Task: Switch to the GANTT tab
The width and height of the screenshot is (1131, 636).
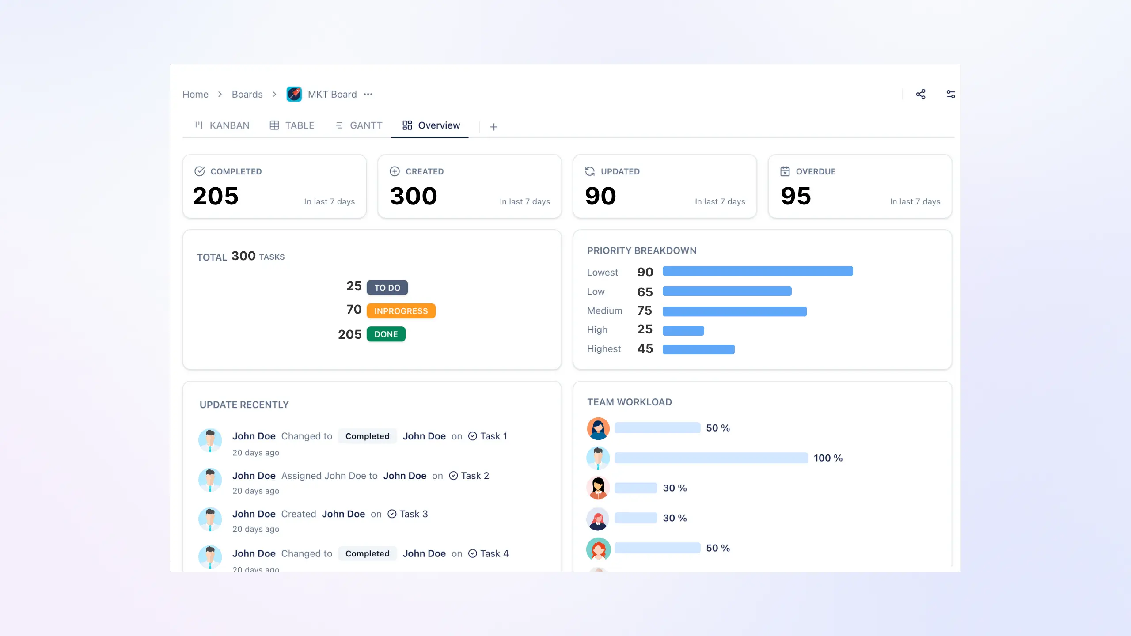Action: 366,125
